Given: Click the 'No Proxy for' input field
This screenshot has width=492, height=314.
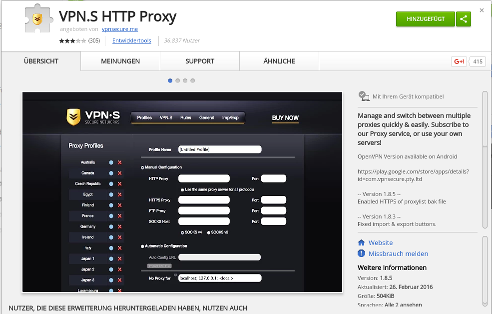Looking at the screenshot, I should click(220, 278).
